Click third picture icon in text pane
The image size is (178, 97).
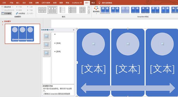tap(47, 53)
